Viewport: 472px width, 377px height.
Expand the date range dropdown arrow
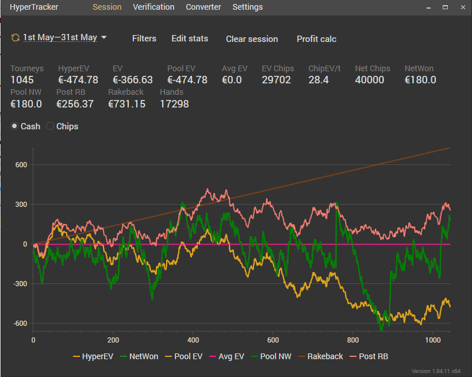click(x=104, y=37)
